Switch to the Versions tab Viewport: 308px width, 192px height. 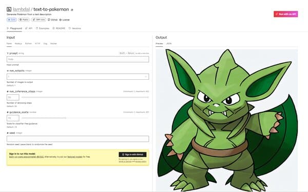pos(74,28)
